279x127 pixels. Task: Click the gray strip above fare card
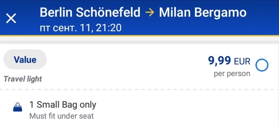pos(139,39)
